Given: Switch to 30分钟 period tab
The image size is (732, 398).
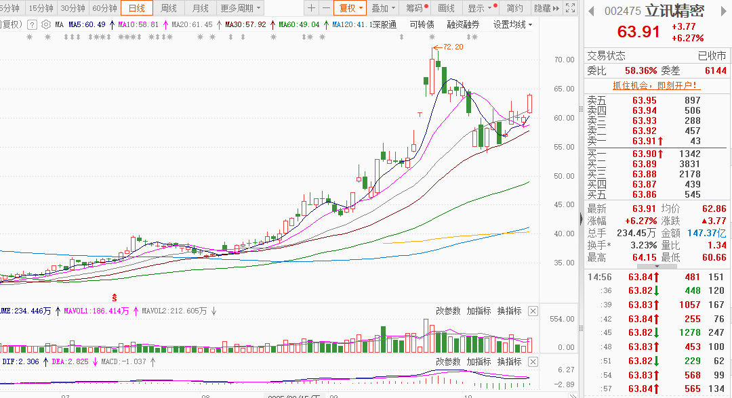Looking at the screenshot, I should [x=73, y=8].
